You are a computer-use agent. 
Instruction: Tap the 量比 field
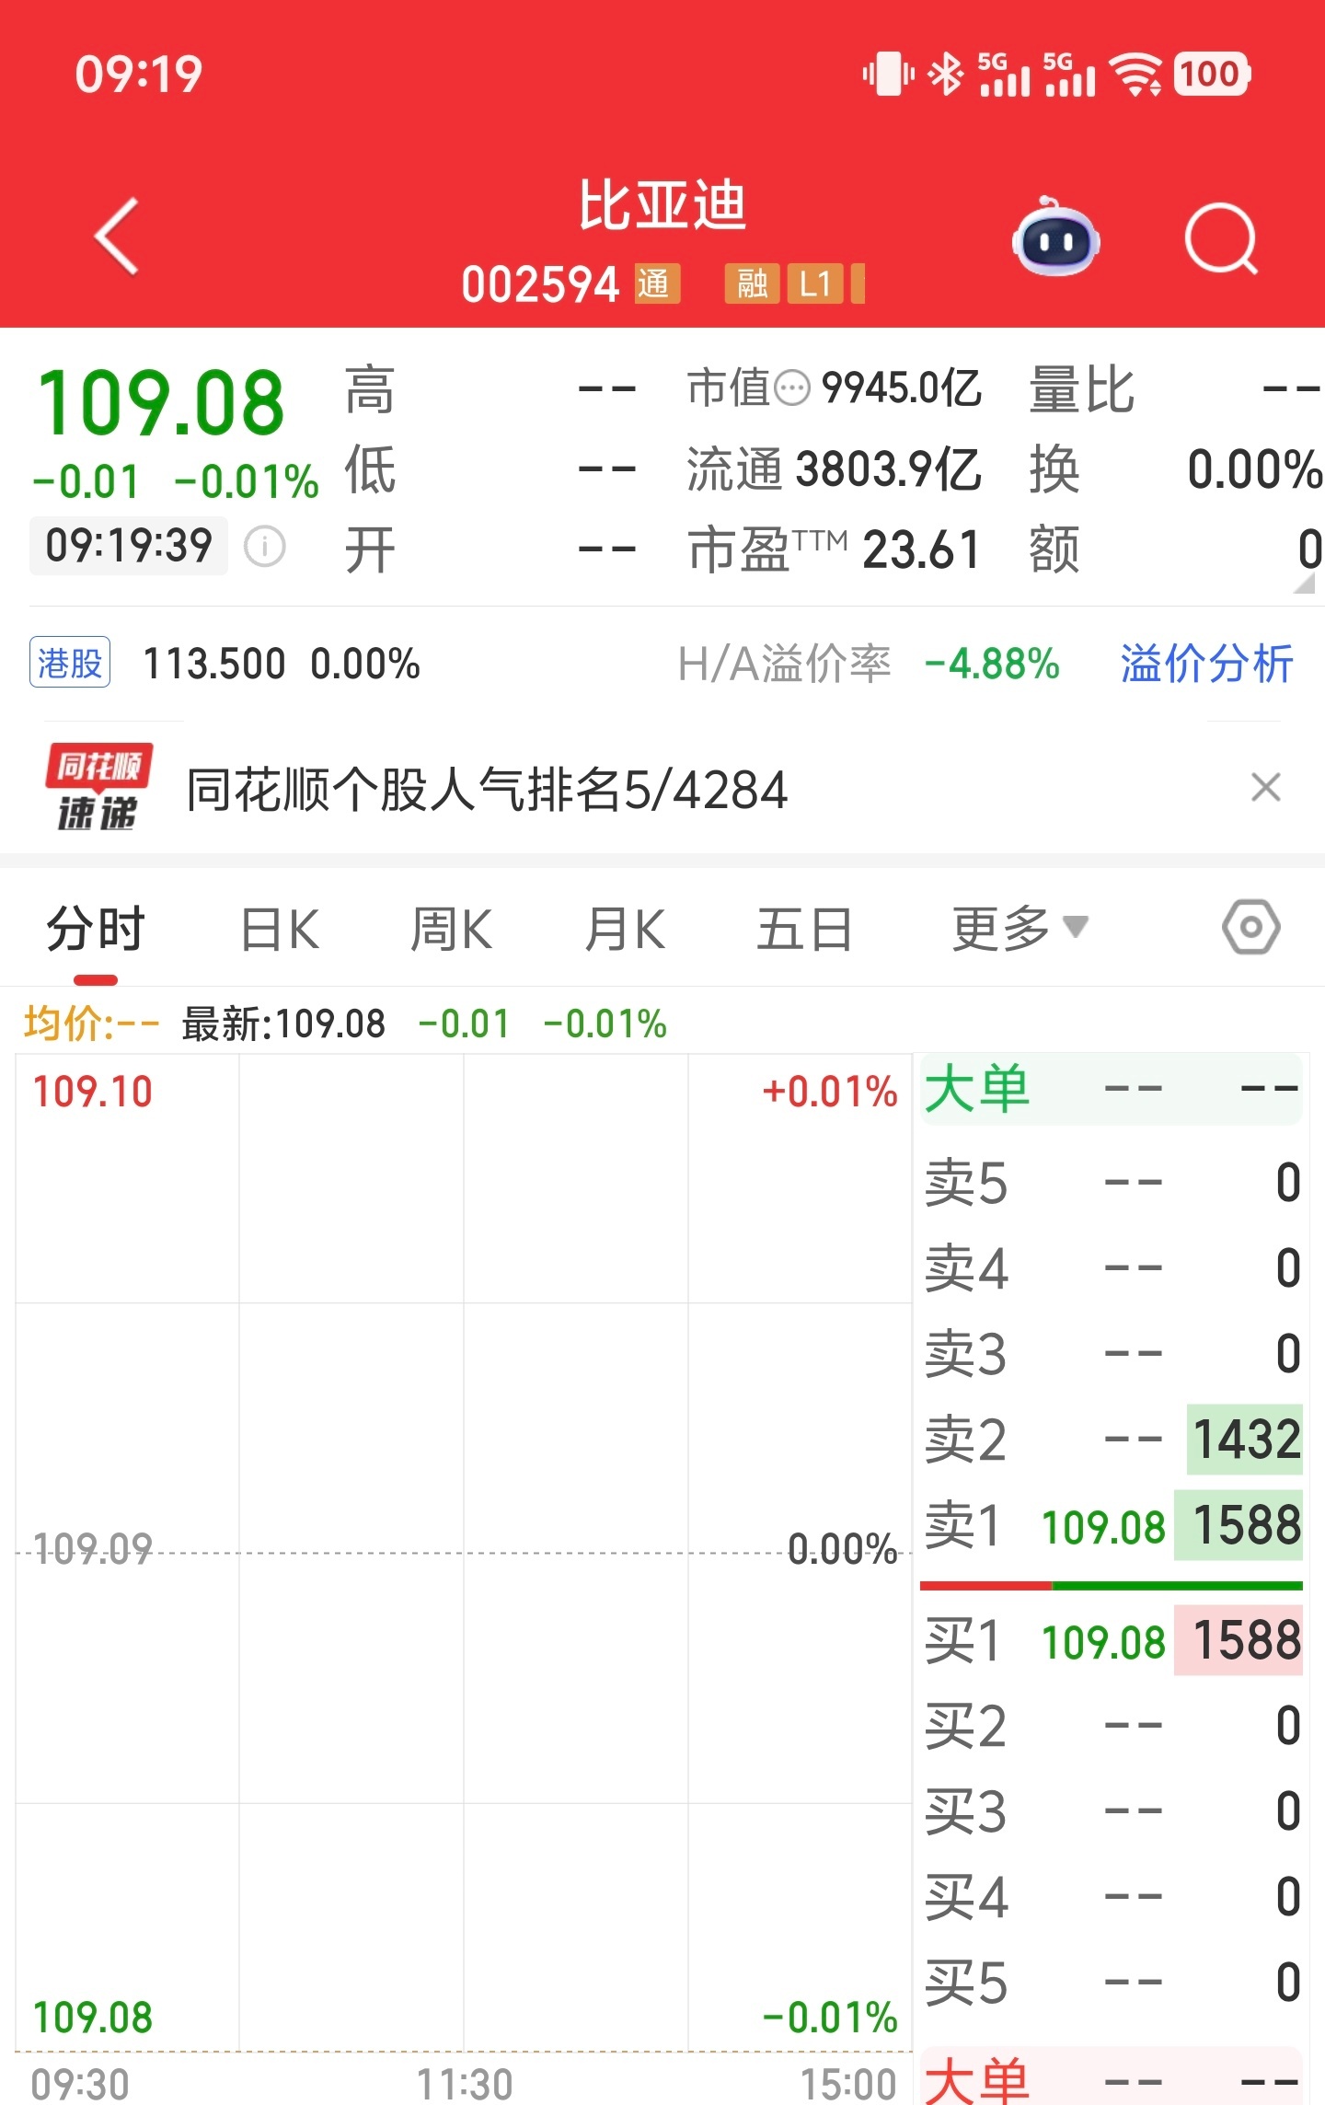tap(1174, 389)
